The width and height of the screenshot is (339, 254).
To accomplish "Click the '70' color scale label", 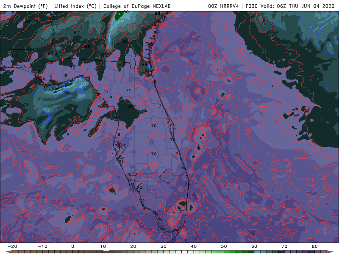I will 284,246.
